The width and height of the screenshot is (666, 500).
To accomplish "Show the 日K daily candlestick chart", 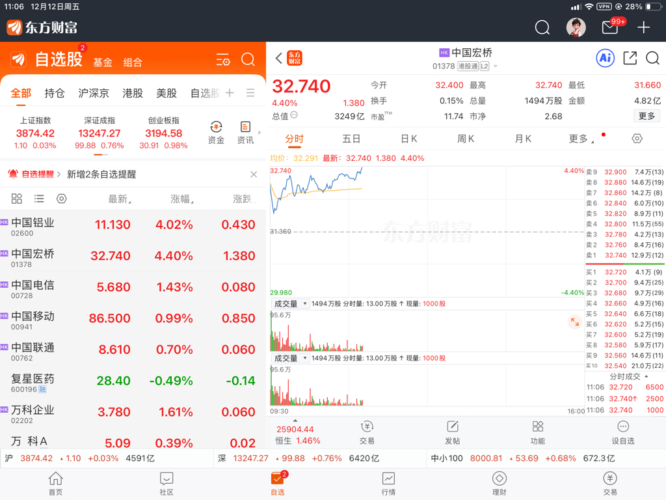I will coord(409,139).
